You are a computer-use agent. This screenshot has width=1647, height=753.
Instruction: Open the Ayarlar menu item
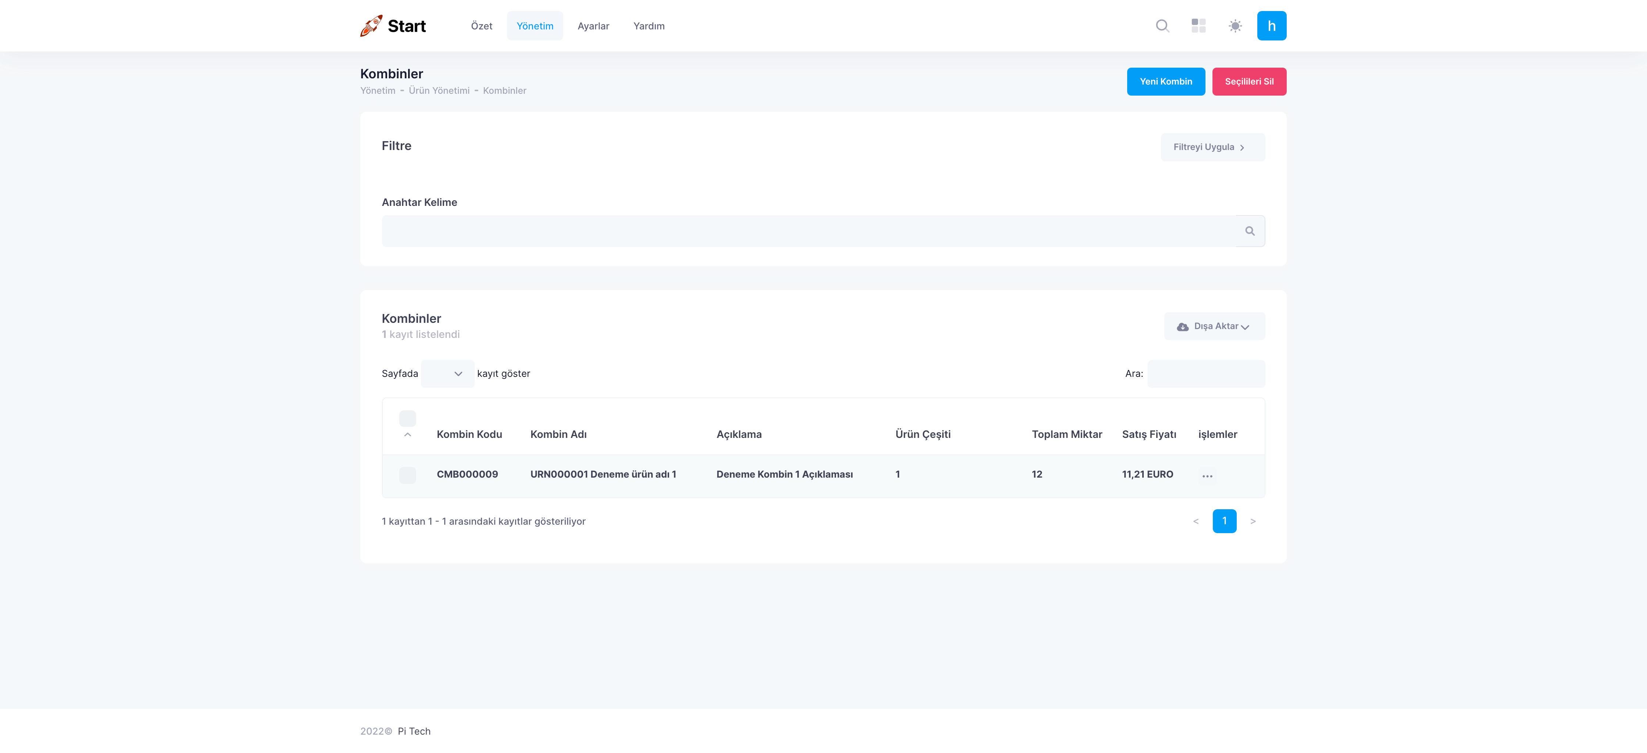(x=593, y=26)
